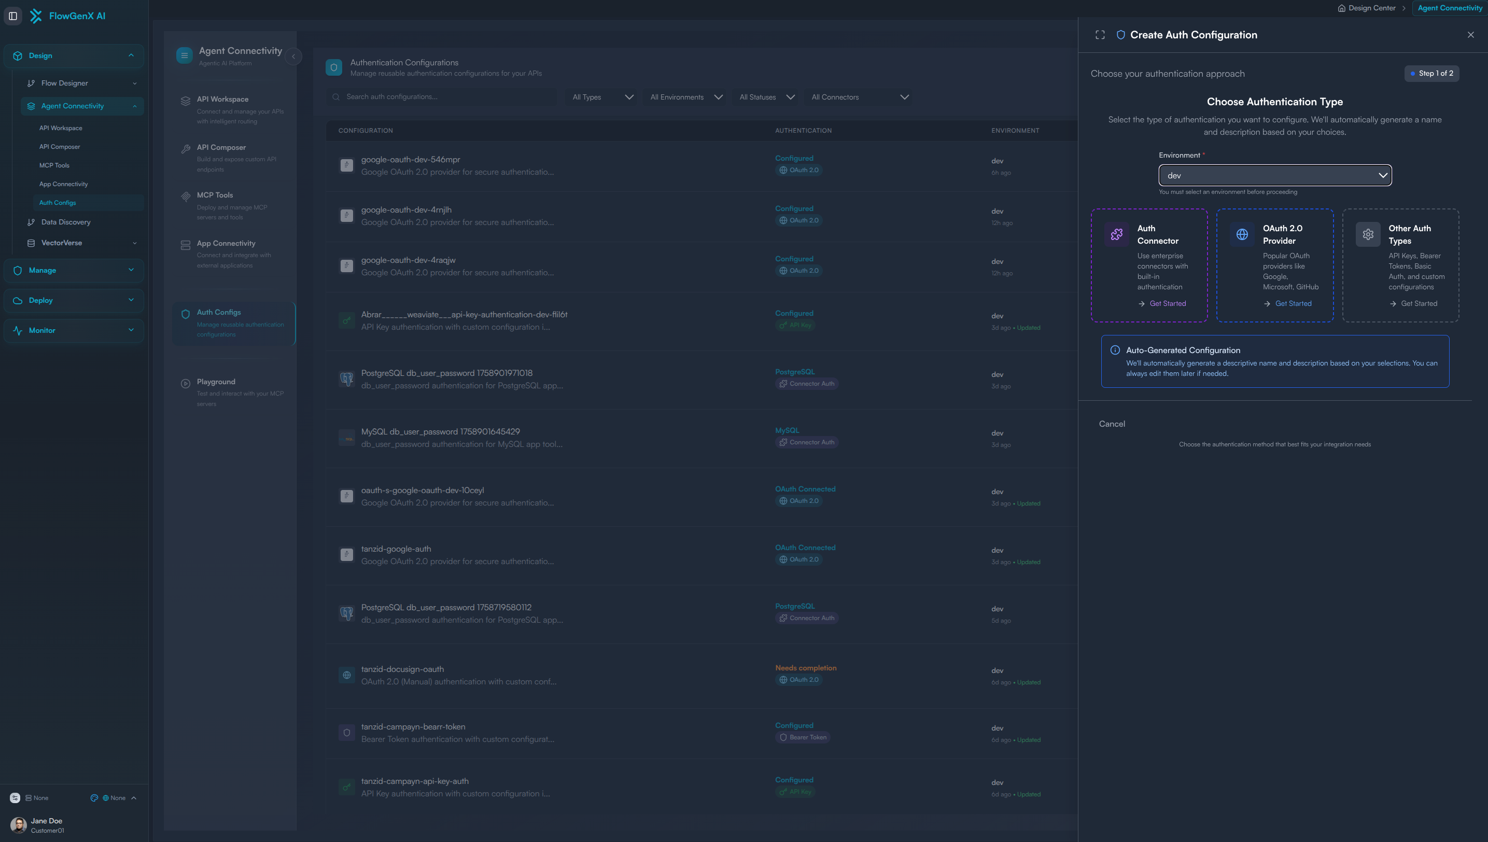The width and height of the screenshot is (1488, 842).
Task: Collapse Agent Connectivity panel with chevron button
Action: pos(293,57)
